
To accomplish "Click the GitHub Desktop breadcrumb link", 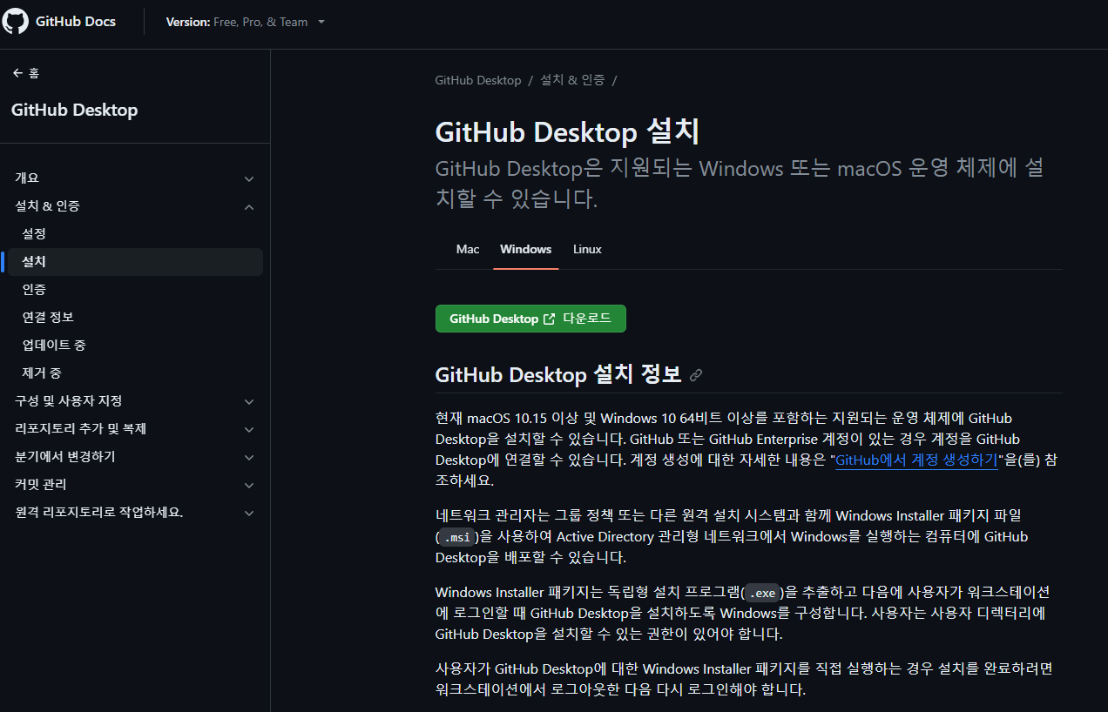I will pos(478,80).
